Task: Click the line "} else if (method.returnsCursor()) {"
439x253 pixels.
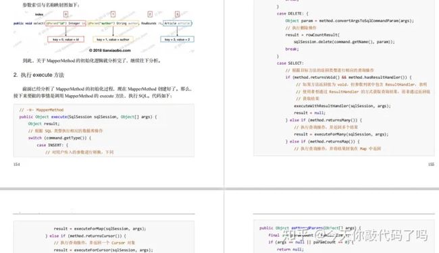Action: (x=86, y=236)
